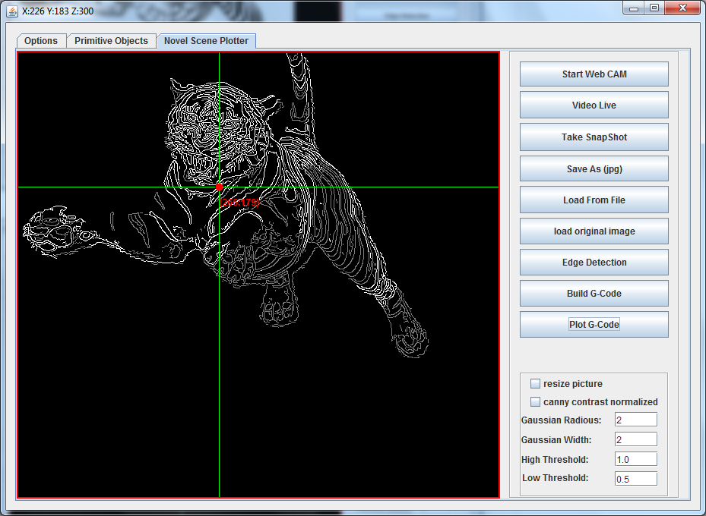Open the Primitive Objects tab
This screenshot has height=516, width=706.
[111, 41]
